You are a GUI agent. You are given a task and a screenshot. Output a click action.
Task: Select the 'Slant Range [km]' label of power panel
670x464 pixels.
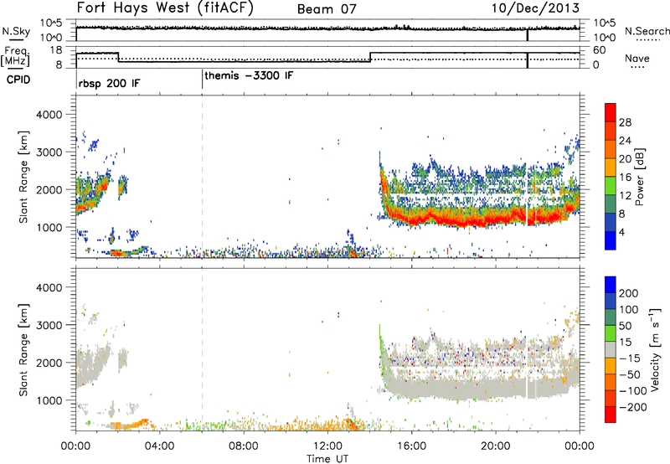click(24, 177)
